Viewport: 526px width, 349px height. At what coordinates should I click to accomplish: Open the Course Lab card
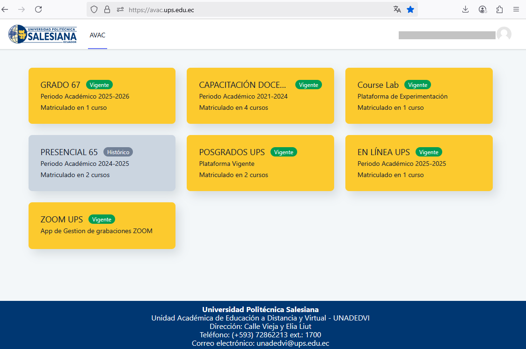[x=419, y=96]
